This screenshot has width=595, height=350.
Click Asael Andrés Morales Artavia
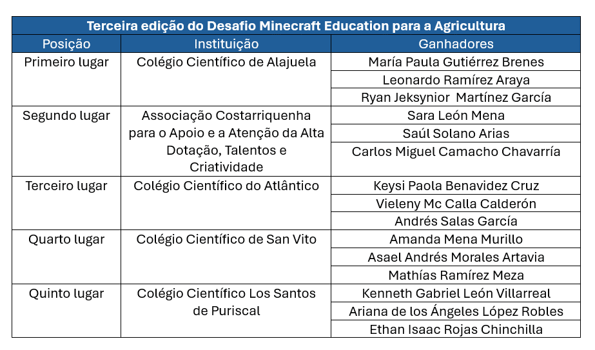click(x=456, y=257)
